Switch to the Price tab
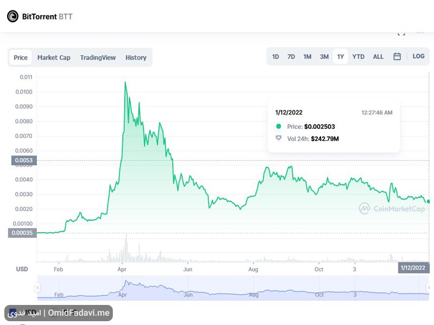This screenshot has width=434, height=325. [x=21, y=57]
